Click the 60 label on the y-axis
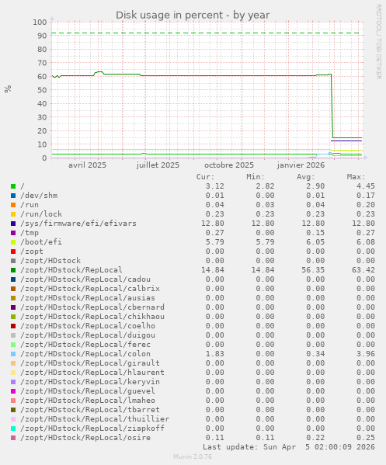Image resolution: width=386 pixels, height=465 pixels. 42,77
